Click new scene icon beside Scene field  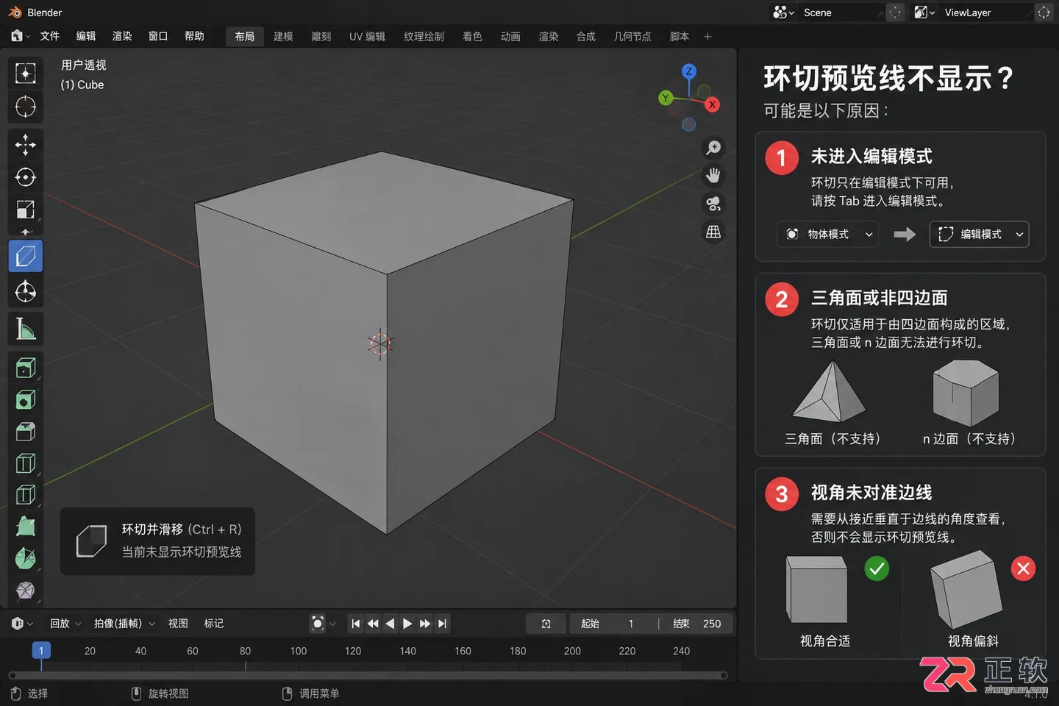click(894, 13)
